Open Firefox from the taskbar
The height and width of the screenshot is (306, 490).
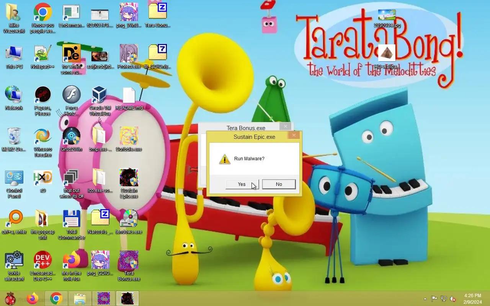[x=33, y=298]
